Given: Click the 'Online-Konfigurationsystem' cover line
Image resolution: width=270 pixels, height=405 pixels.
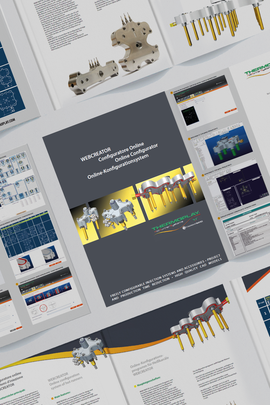Looking at the screenshot, I should (x=118, y=166).
